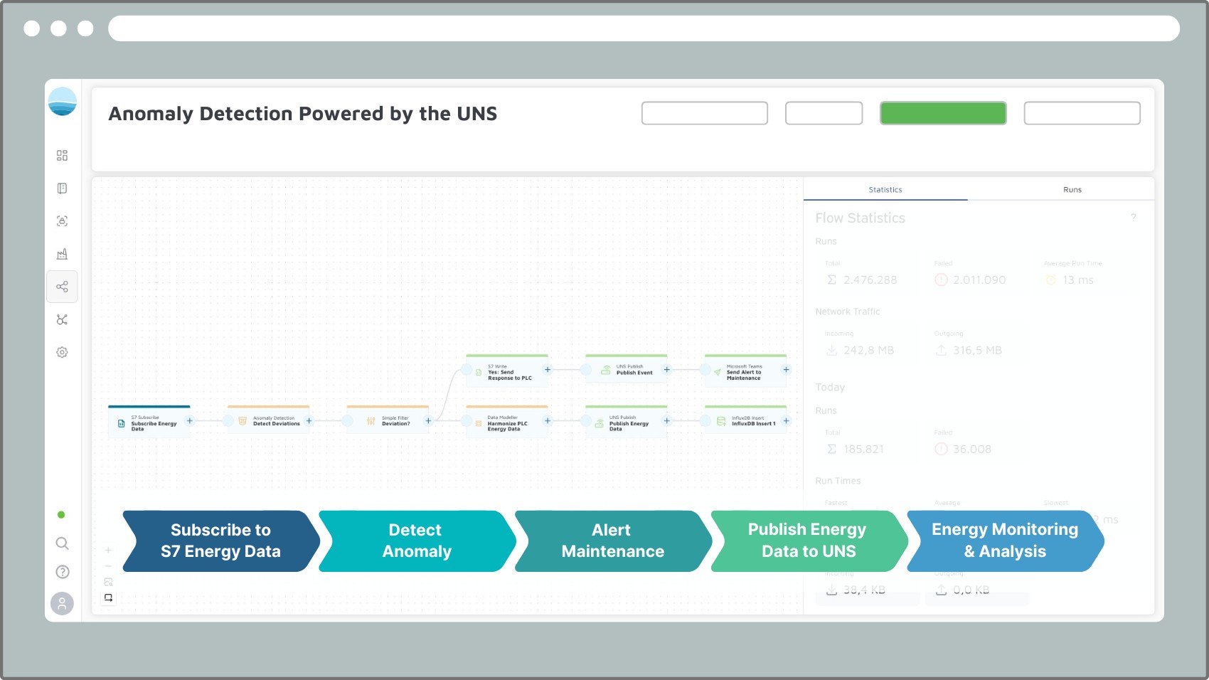Expand plus on Send Alert to Maintenance node
Viewport: 1209px width, 680px height.
[786, 370]
